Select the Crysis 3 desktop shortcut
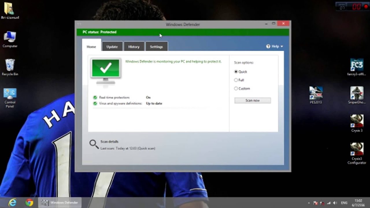Viewport: 370px width, 208px height. coord(357,123)
